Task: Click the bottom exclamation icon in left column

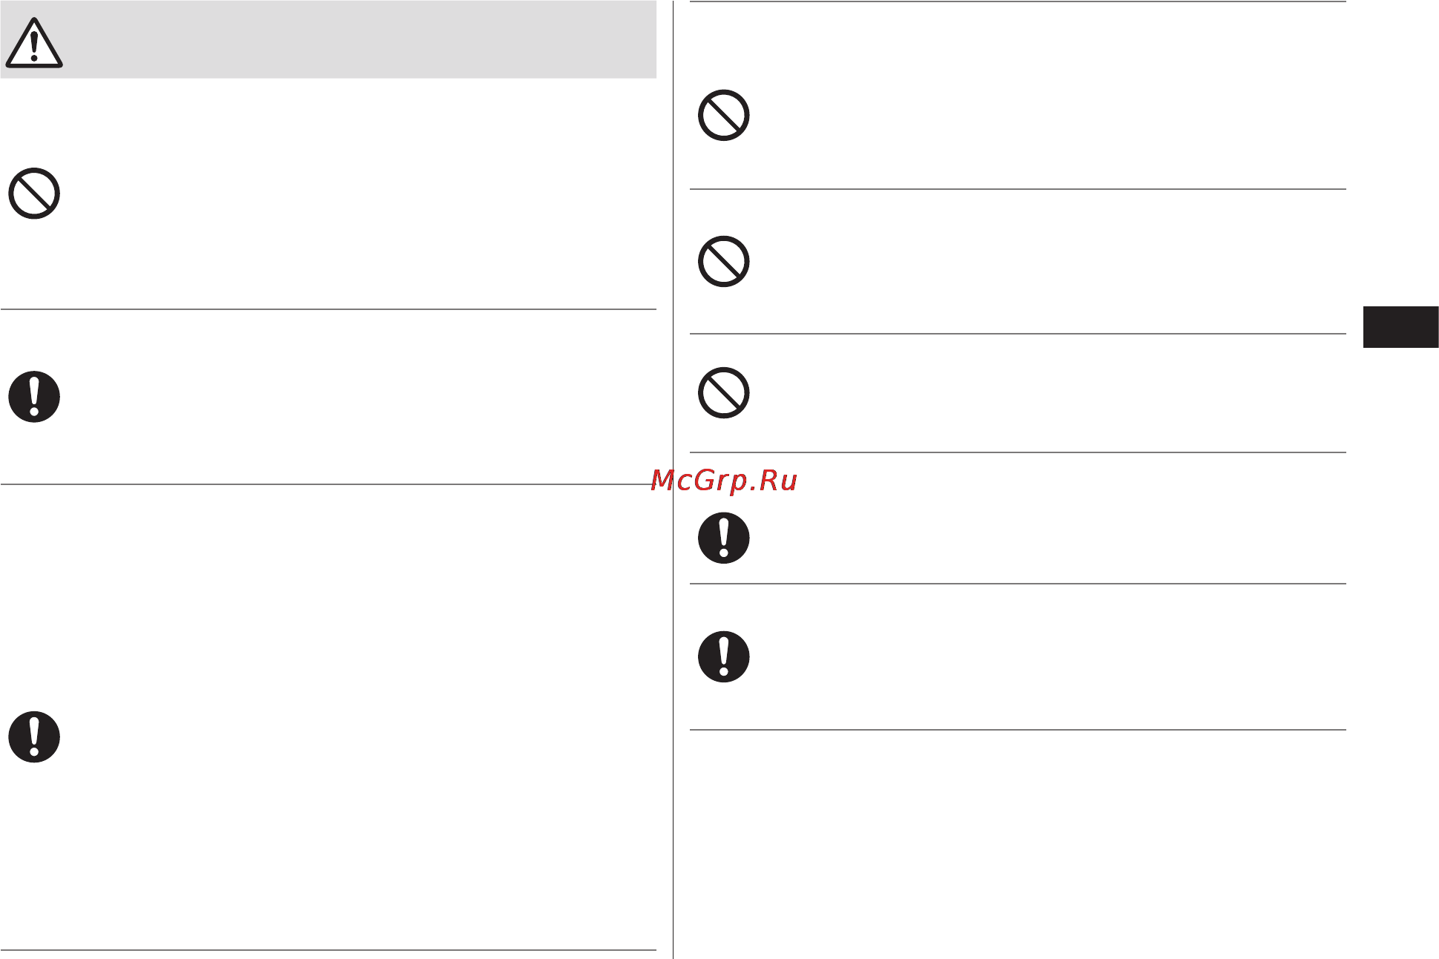Action: (x=34, y=737)
